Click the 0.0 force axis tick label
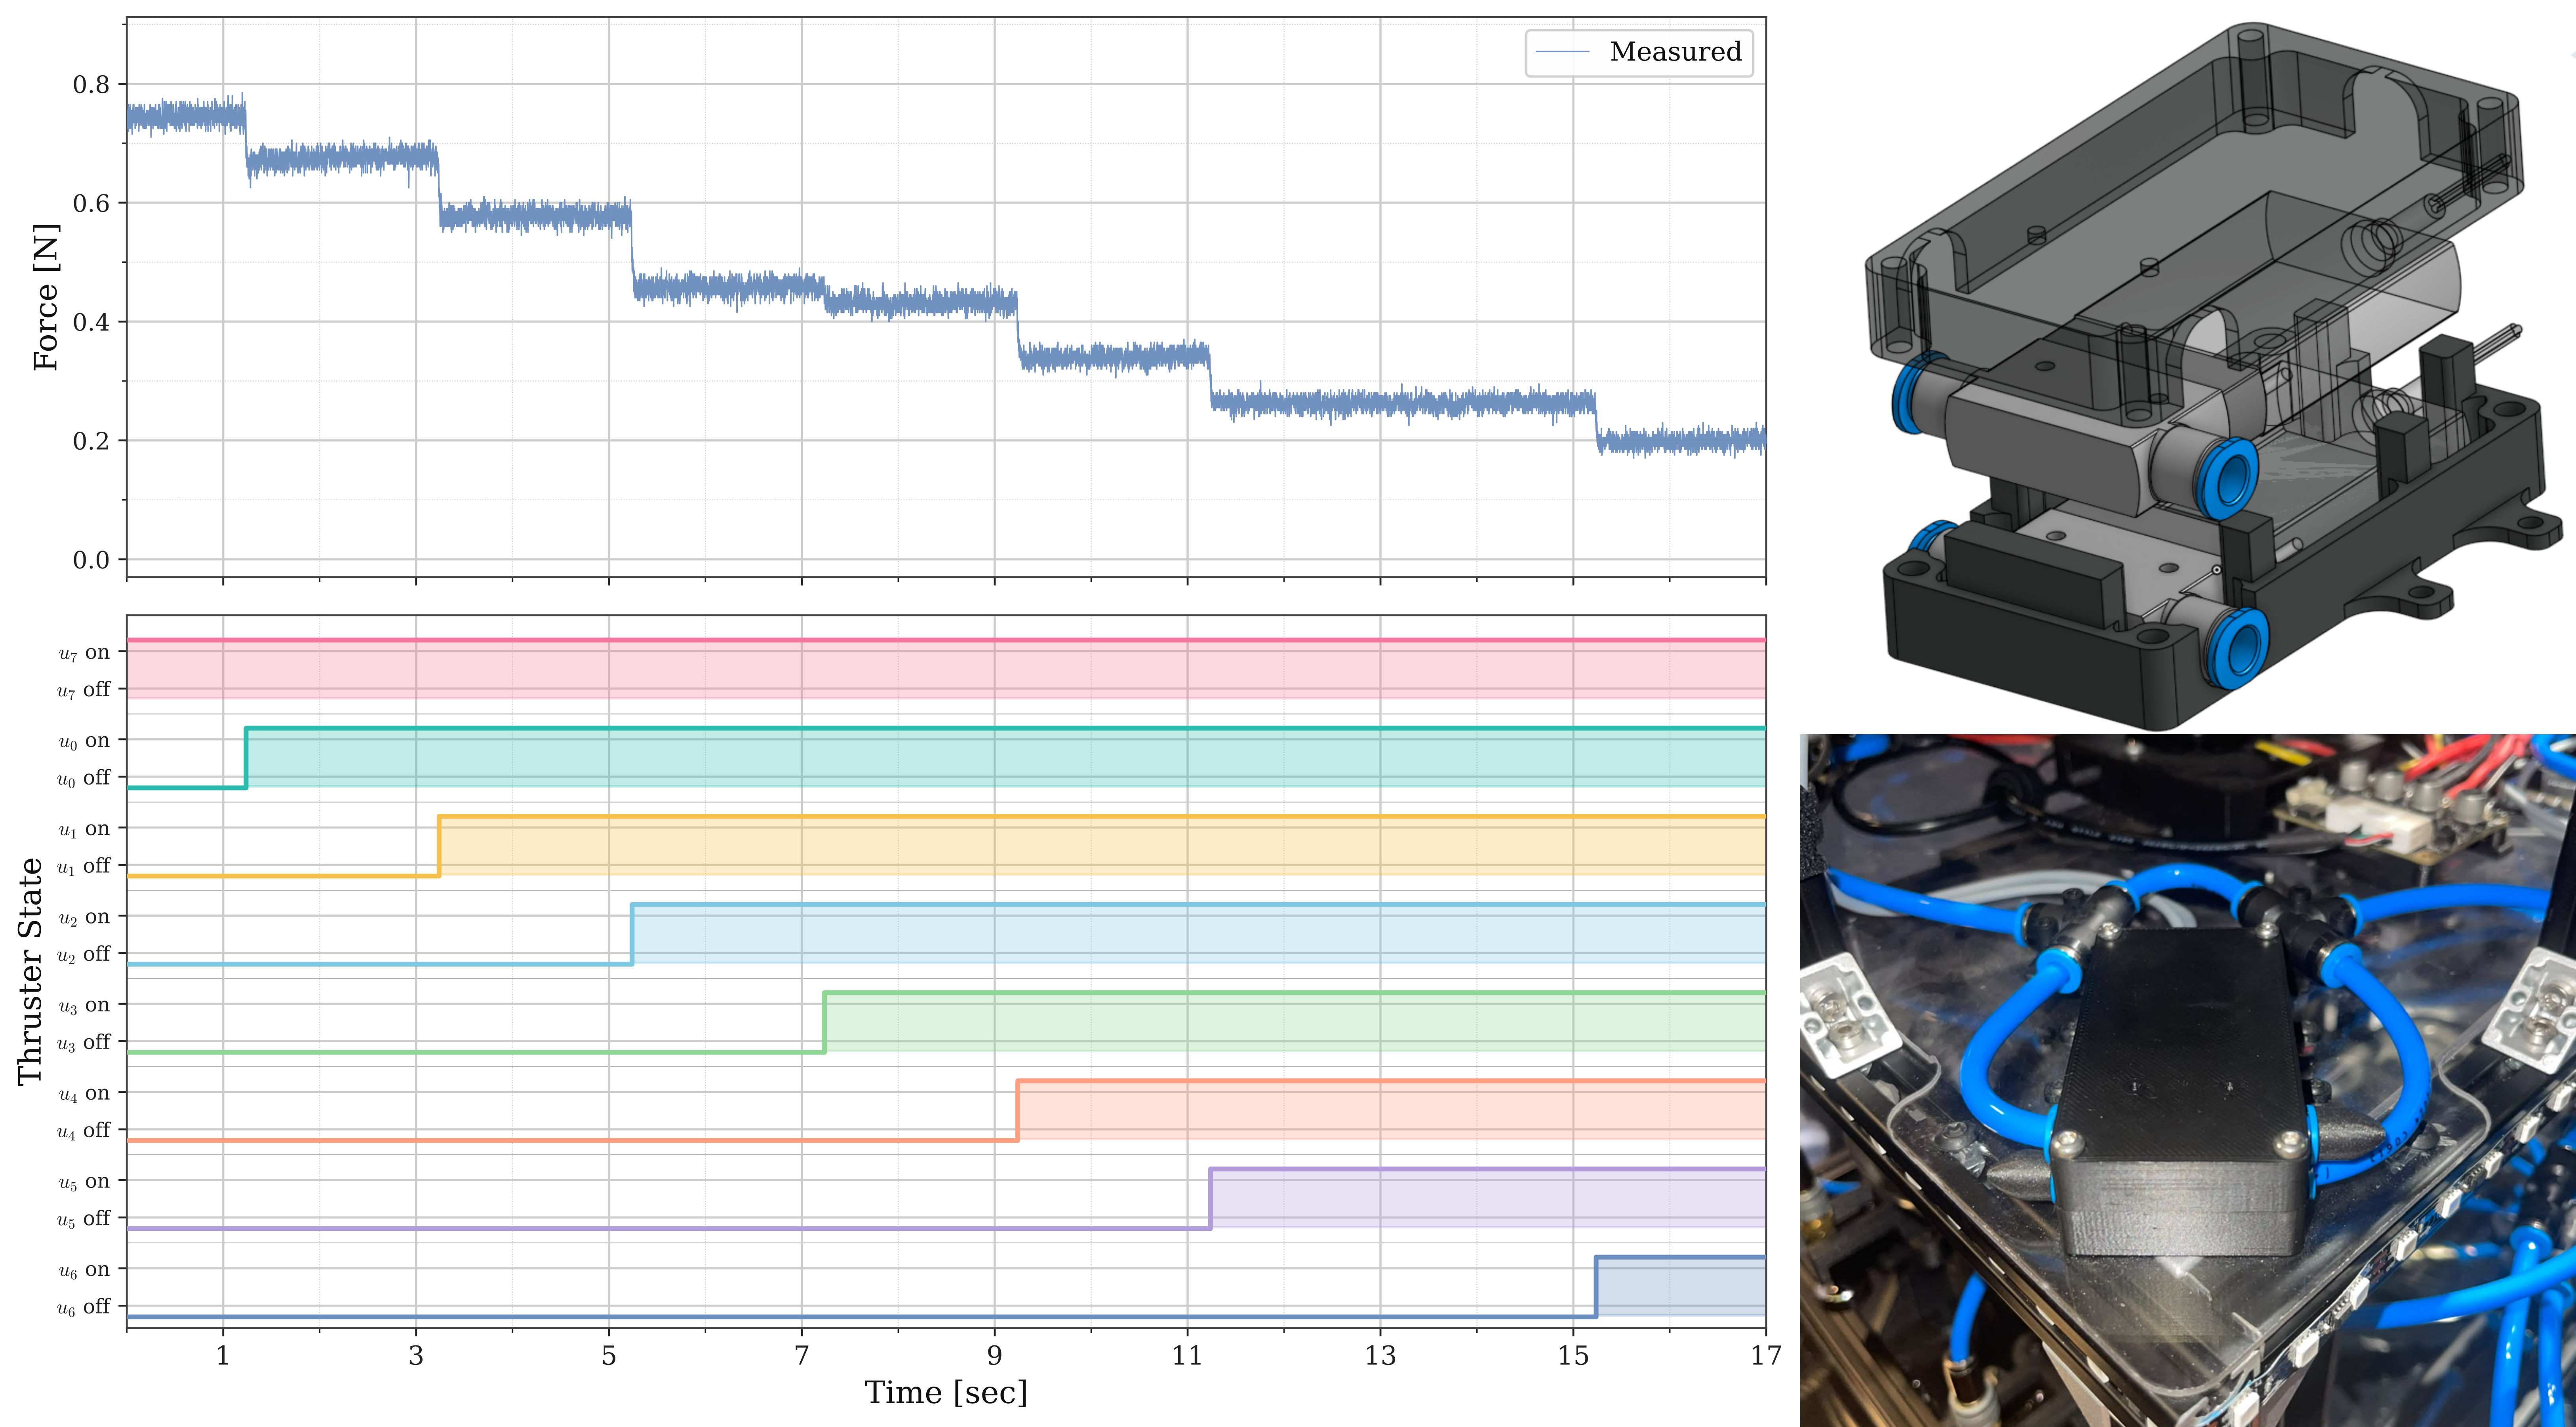2576x1427 pixels. pyautogui.click(x=91, y=560)
